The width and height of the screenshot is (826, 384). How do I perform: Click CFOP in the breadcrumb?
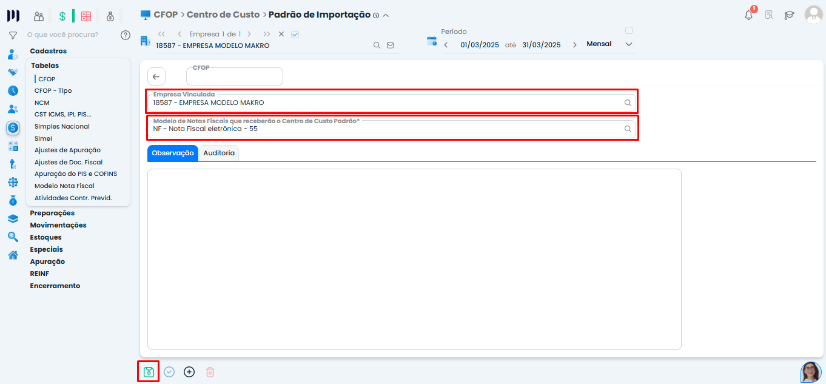point(166,14)
